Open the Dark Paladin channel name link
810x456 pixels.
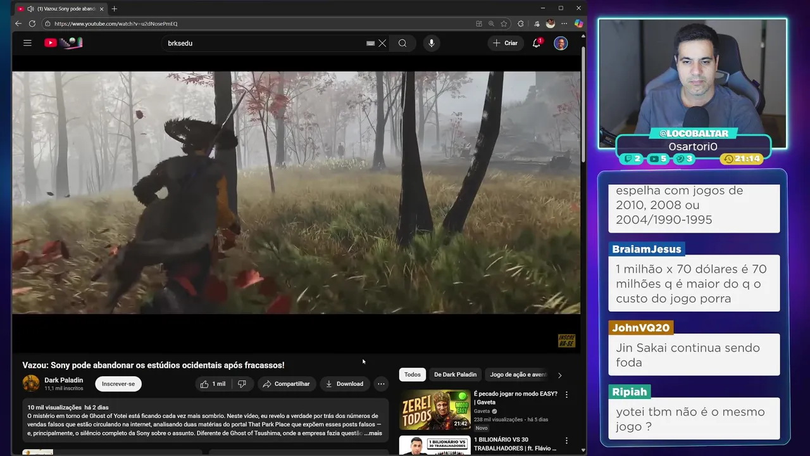pyautogui.click(x=63, y=380)
